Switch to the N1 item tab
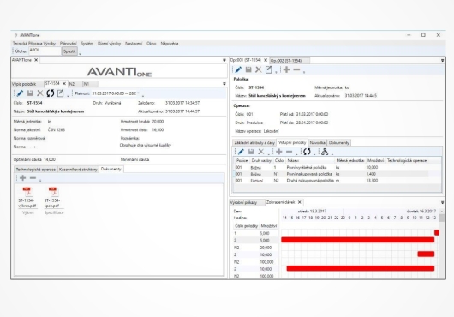454x317 pixels. 90,84
